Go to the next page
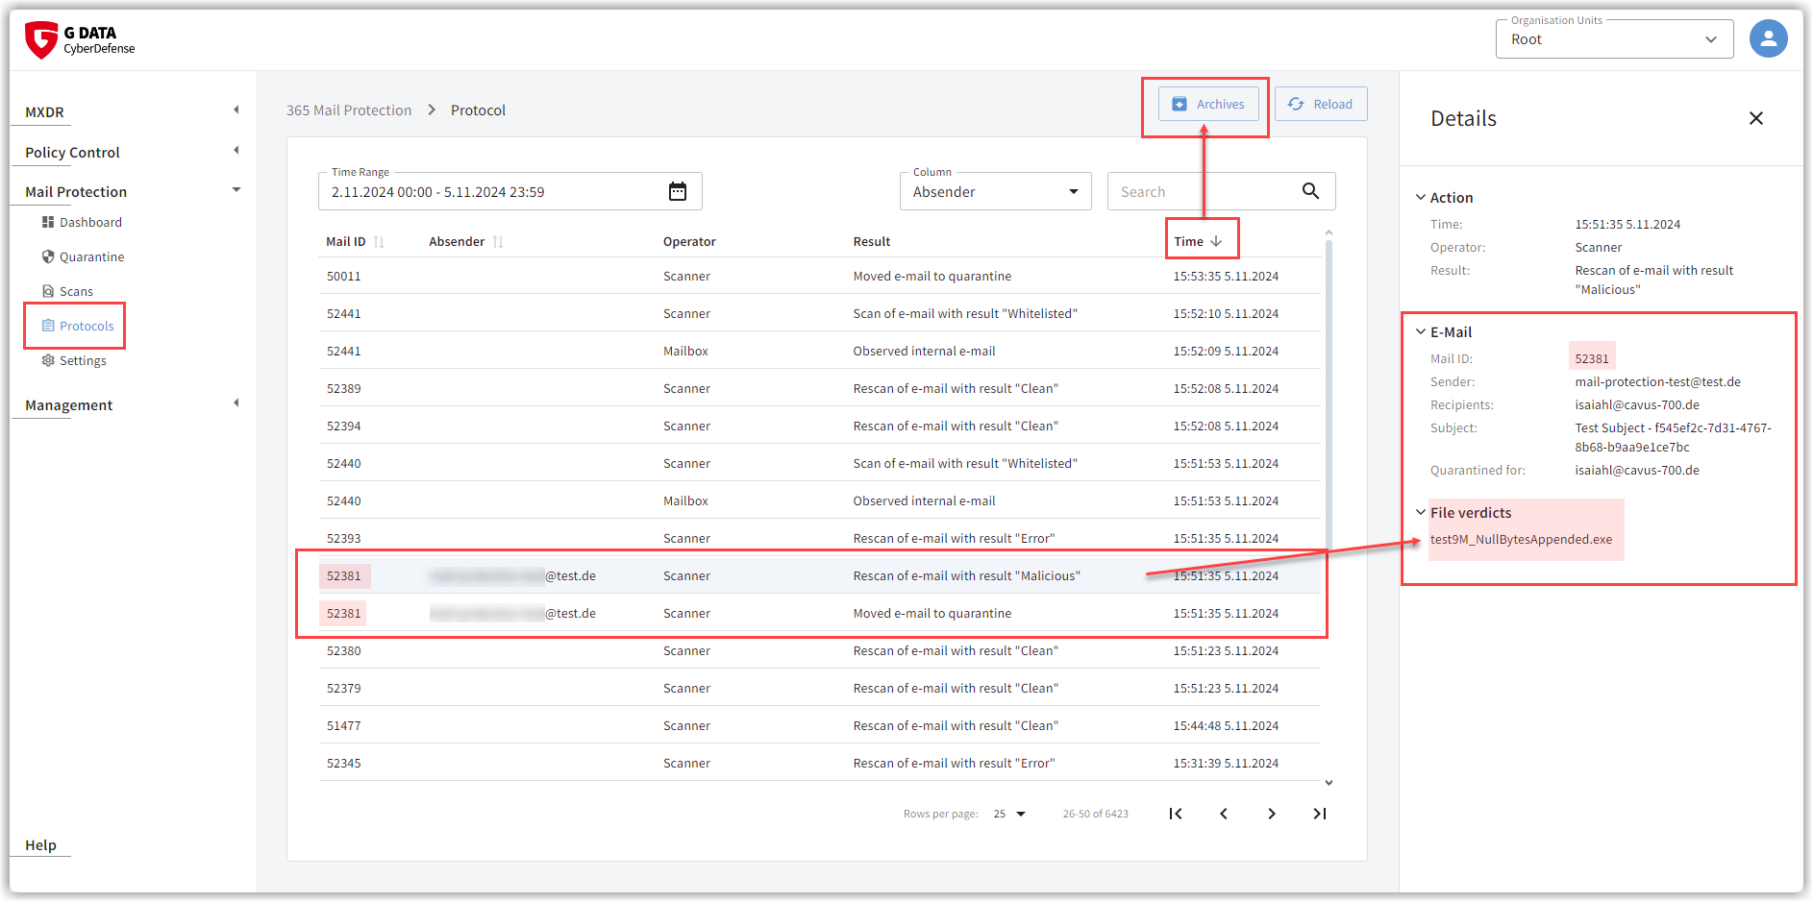 [x=1271, y=814]
